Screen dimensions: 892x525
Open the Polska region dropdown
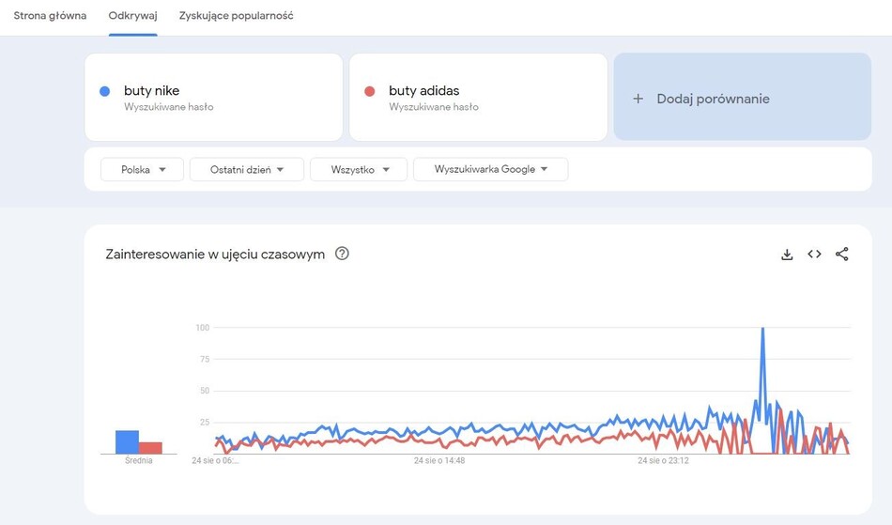(143, 170)
